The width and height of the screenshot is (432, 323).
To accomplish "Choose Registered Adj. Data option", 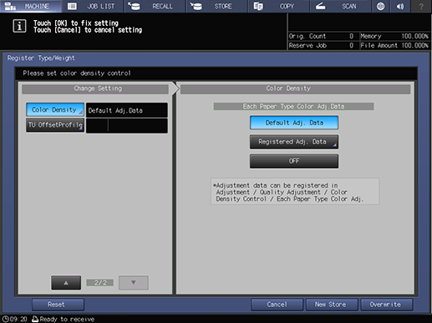I will pyautogui.click(x=294, y=142).
